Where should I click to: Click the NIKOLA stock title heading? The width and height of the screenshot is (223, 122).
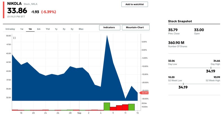click(x=15, y=4)
